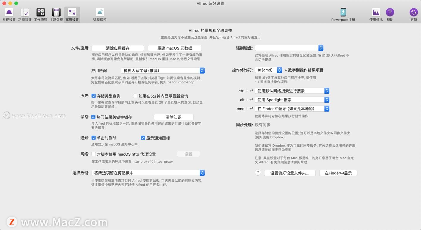Image resolution: width=421 pixels, height=230 pixels.
Task: Open the 更新 refresh icon
Action: coord(414,12)
